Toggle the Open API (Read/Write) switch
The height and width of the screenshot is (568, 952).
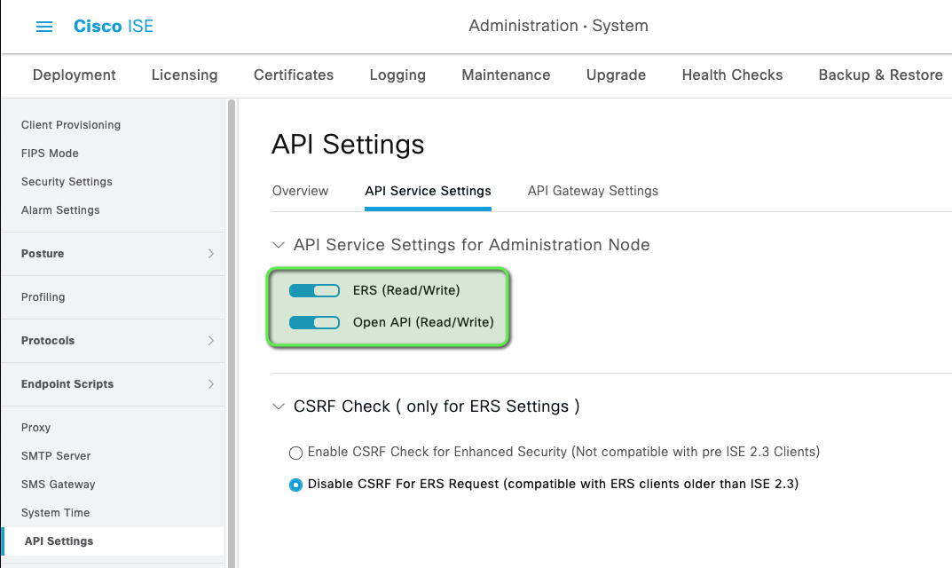(314, 322)
